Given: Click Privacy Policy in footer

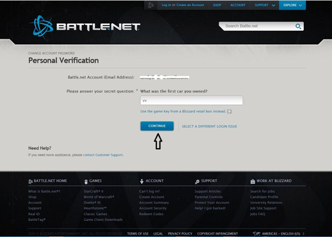Looking at the screenshot, I should coord(180,233).
